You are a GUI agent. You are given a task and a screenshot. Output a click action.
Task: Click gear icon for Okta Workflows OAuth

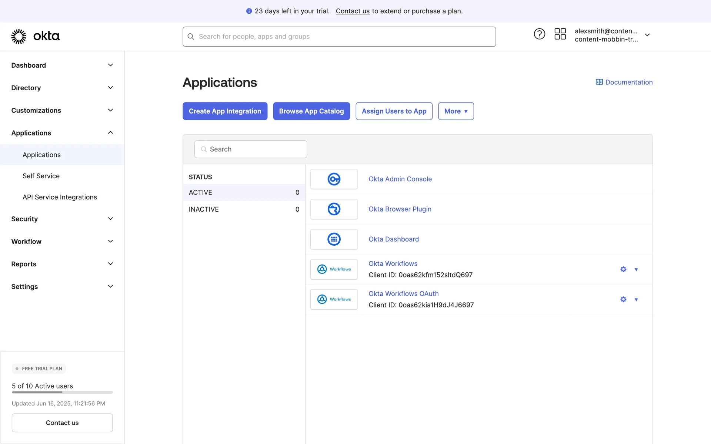pyautogui.click(x=623, y=299)
